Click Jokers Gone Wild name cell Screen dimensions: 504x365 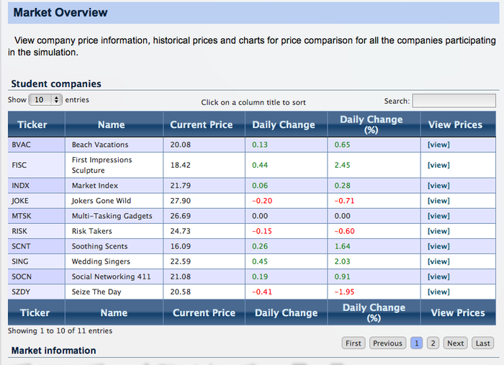pos(114,201)
